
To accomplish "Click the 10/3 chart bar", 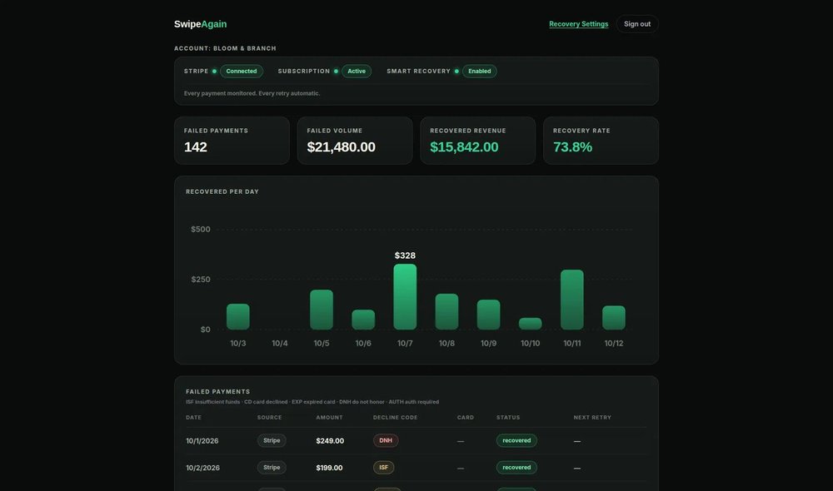I will tap(238, 317).
